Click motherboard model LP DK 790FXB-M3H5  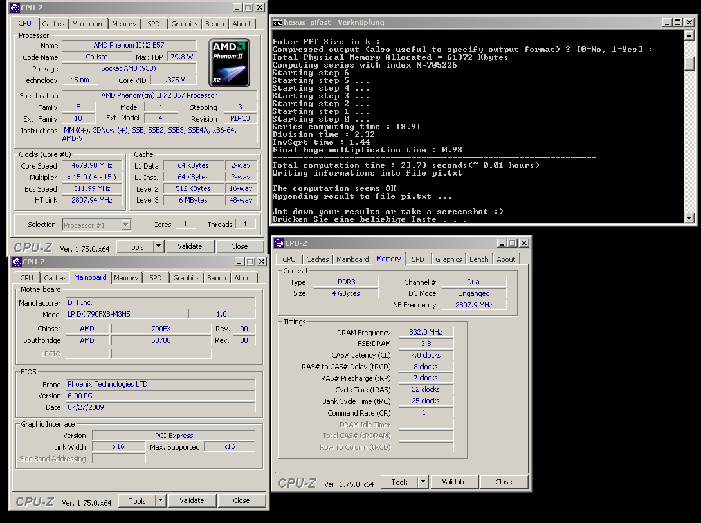pyautogui.click(x=126, y=314)
